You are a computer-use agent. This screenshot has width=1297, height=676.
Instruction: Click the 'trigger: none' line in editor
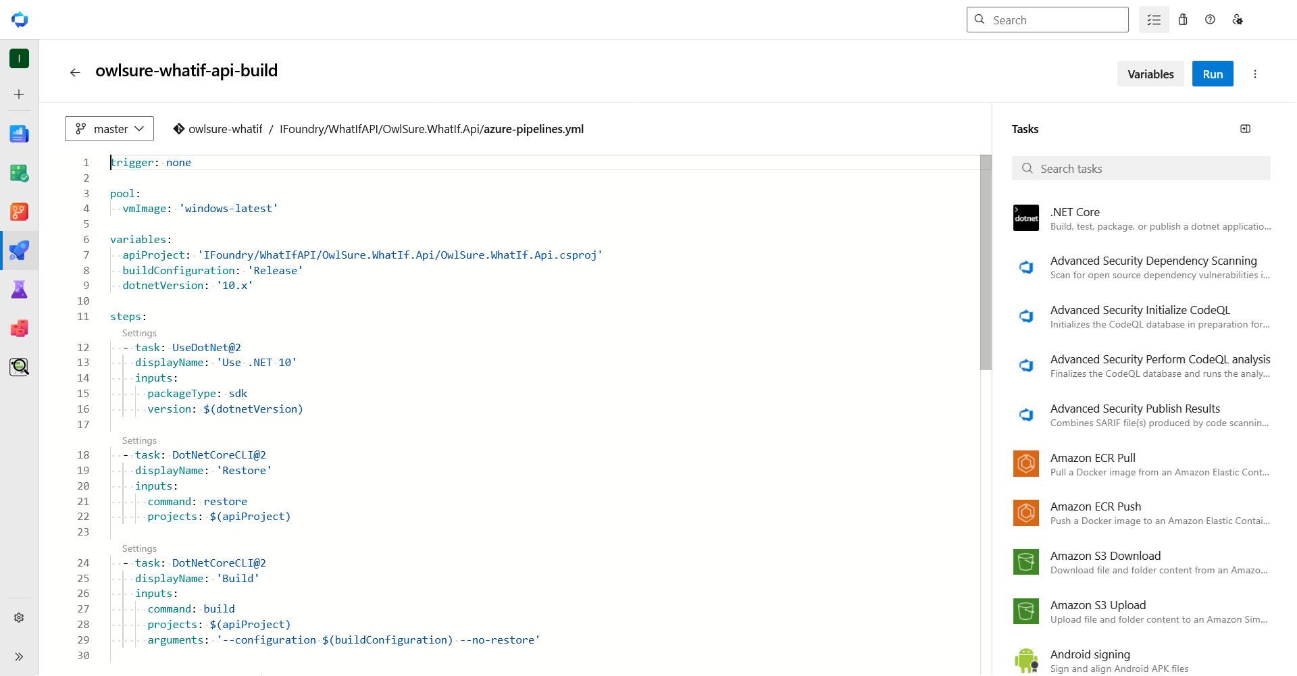pyautogui.click(x=151, y=163)
